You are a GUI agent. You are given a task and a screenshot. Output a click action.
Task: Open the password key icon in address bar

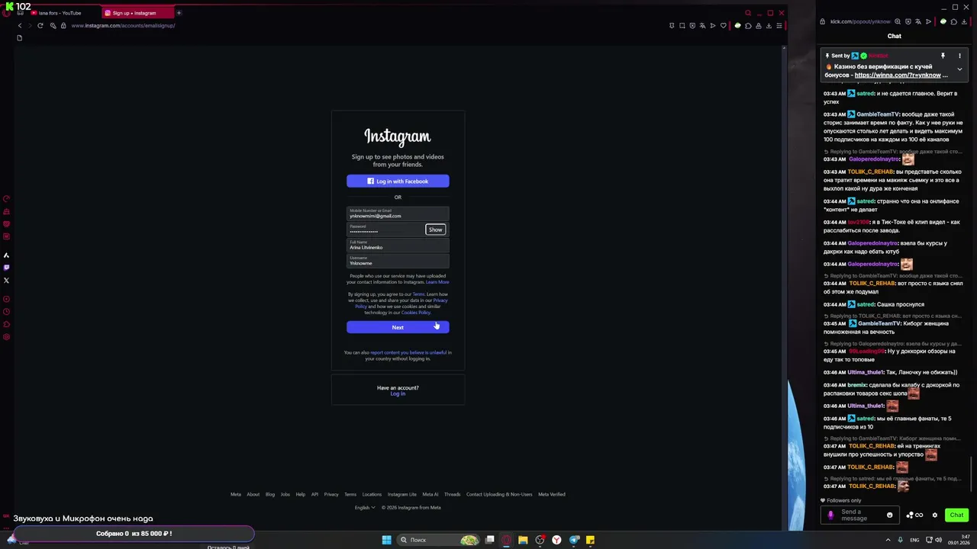53,25
